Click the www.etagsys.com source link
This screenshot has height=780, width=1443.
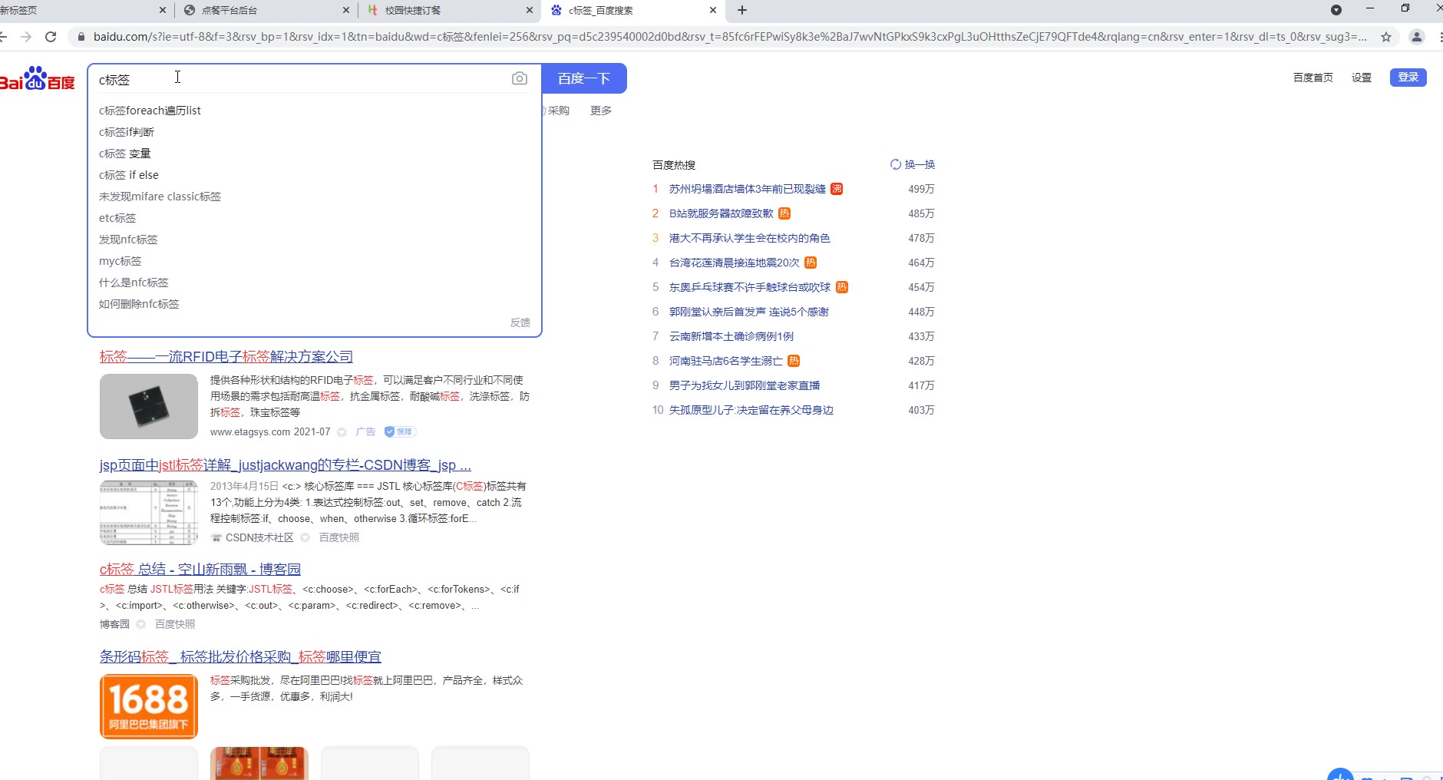[x=250, y=431]
